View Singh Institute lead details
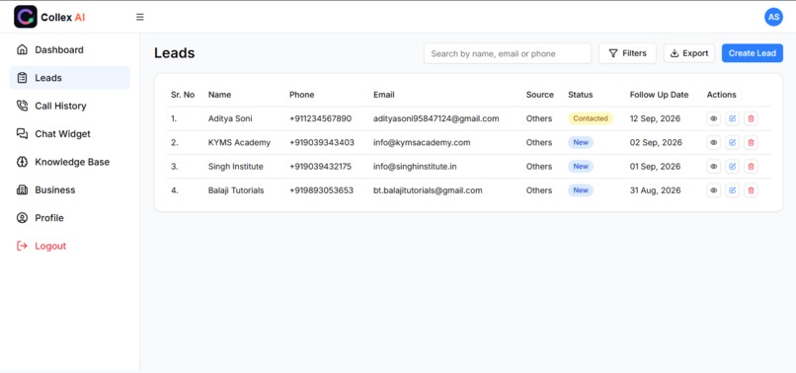 click(x=713, y=167)
